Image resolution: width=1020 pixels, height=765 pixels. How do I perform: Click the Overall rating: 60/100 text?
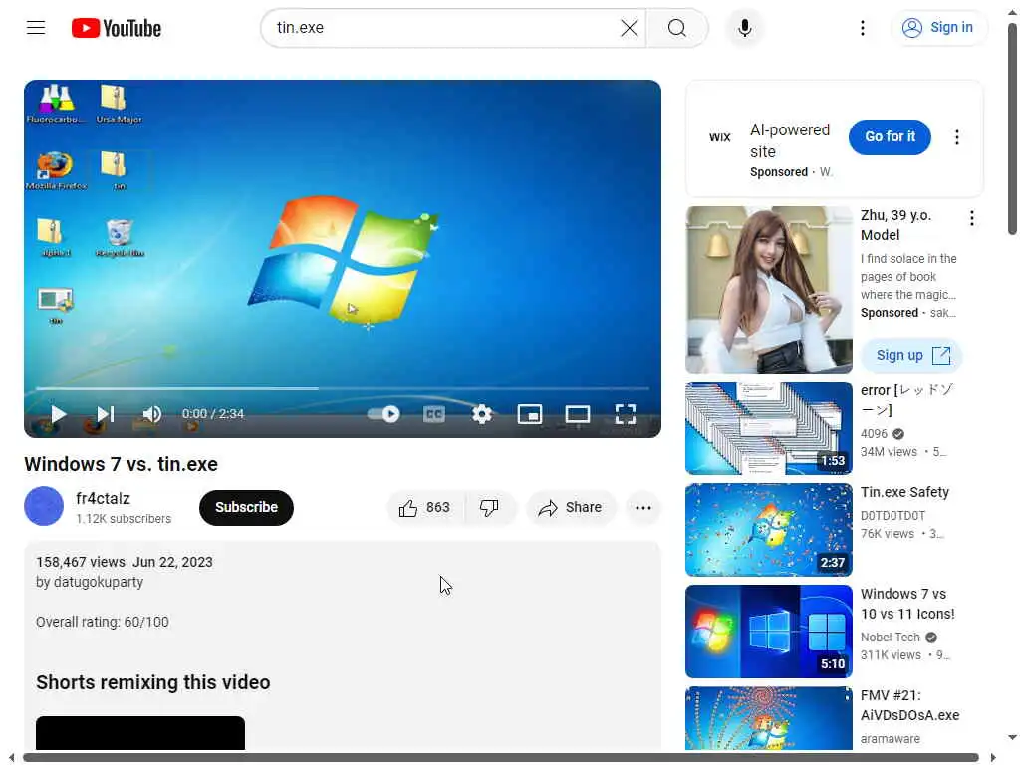(x=103, y=622)
